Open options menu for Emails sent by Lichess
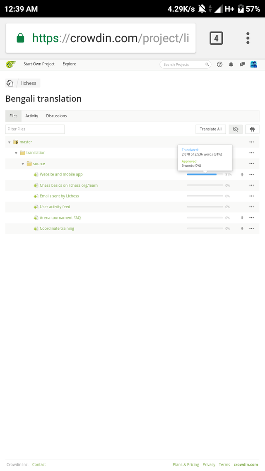 (x=251, y=196)
